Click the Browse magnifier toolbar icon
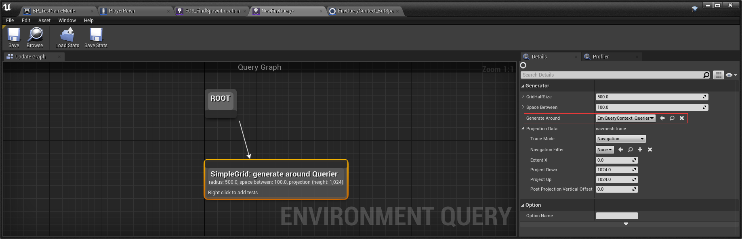The height and width of the screenshot is (239, 742). coord(35,35)
